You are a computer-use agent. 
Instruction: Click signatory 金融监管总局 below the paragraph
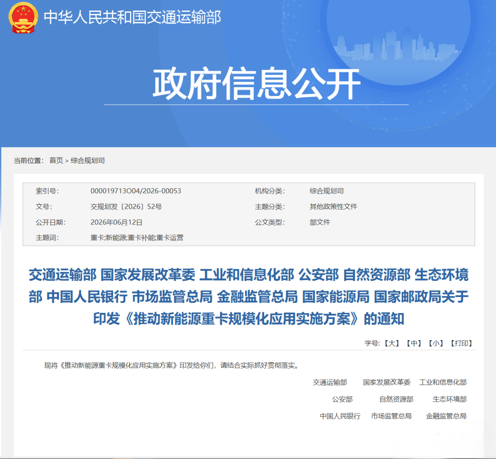point(446,416)
